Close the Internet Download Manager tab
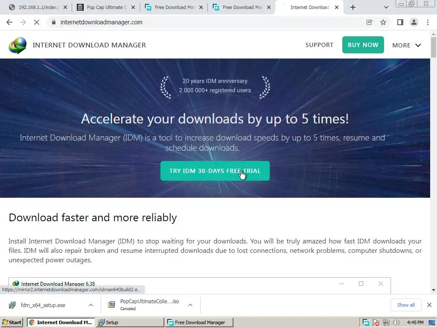Screen dimensions: 437x328 [337, 7]
